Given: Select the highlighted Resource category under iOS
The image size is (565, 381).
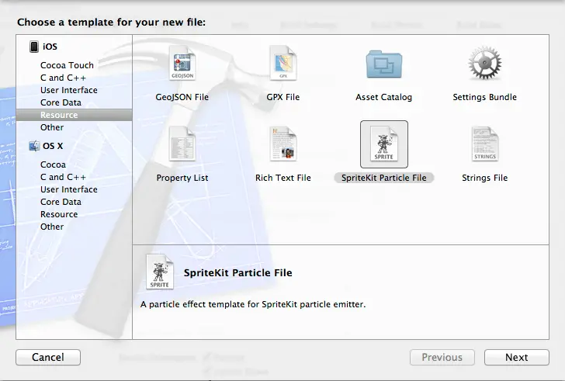Looking at the screenshot, I should click(59, 115).
